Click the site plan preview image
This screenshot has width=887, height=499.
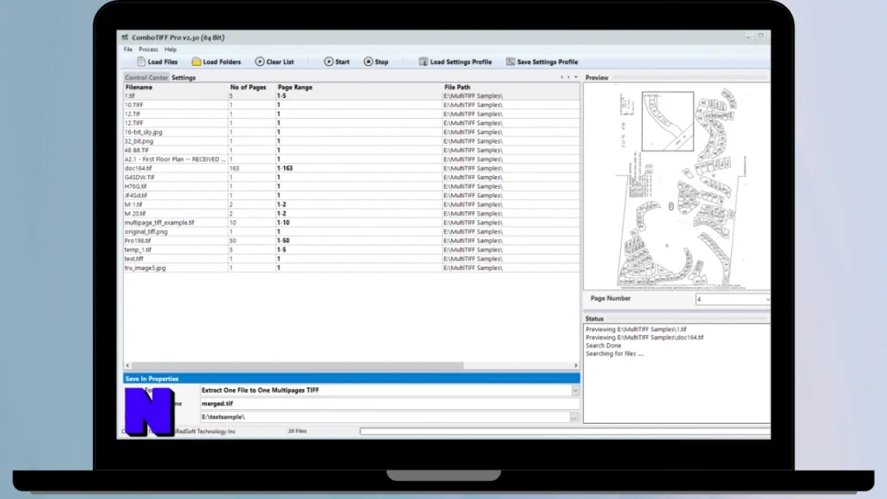(677, 187)
